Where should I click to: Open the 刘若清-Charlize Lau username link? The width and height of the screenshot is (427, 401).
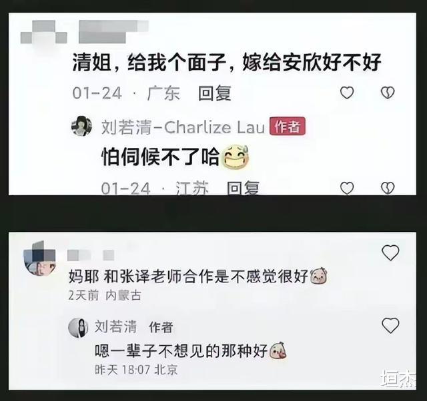pos(183,127)
